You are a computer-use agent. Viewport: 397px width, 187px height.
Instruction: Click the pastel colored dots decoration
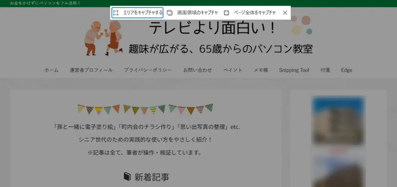tap(301, 25)
